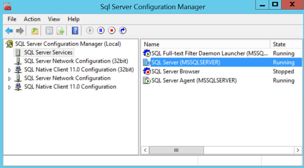This screenshot has width=304, height=168.
Task: Click the horizontal scrollbar right arrow
Action: pos(298,150)
